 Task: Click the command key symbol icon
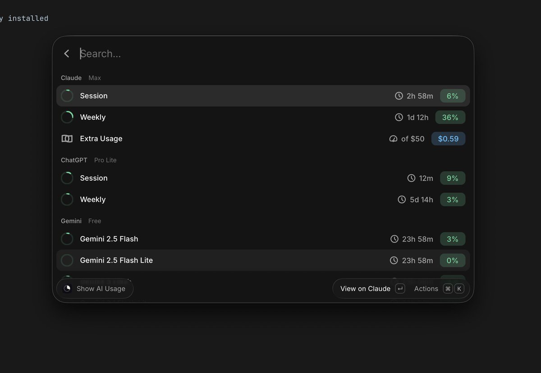coord(448,289)
